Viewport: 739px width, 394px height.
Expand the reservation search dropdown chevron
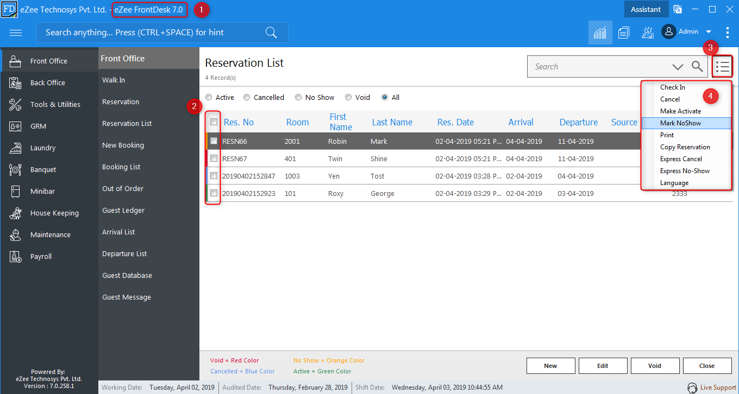(x=678, y=67)
